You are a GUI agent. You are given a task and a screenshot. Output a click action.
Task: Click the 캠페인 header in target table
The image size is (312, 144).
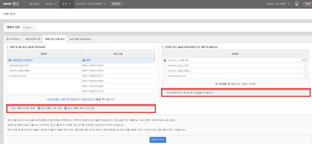pyautogui.click(x=236, y=54)
